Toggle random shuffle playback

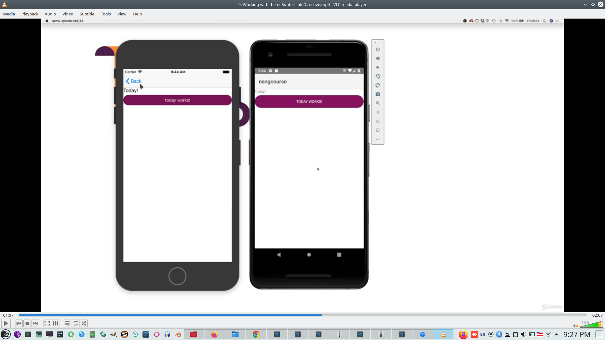pos(84,323)
